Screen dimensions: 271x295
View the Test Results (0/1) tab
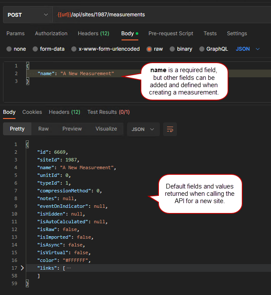108,112
